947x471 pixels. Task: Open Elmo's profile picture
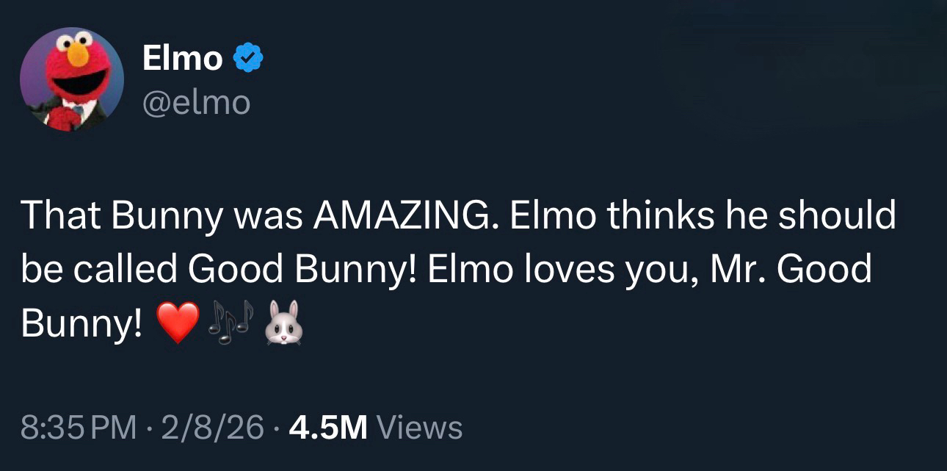pos(71,79)
